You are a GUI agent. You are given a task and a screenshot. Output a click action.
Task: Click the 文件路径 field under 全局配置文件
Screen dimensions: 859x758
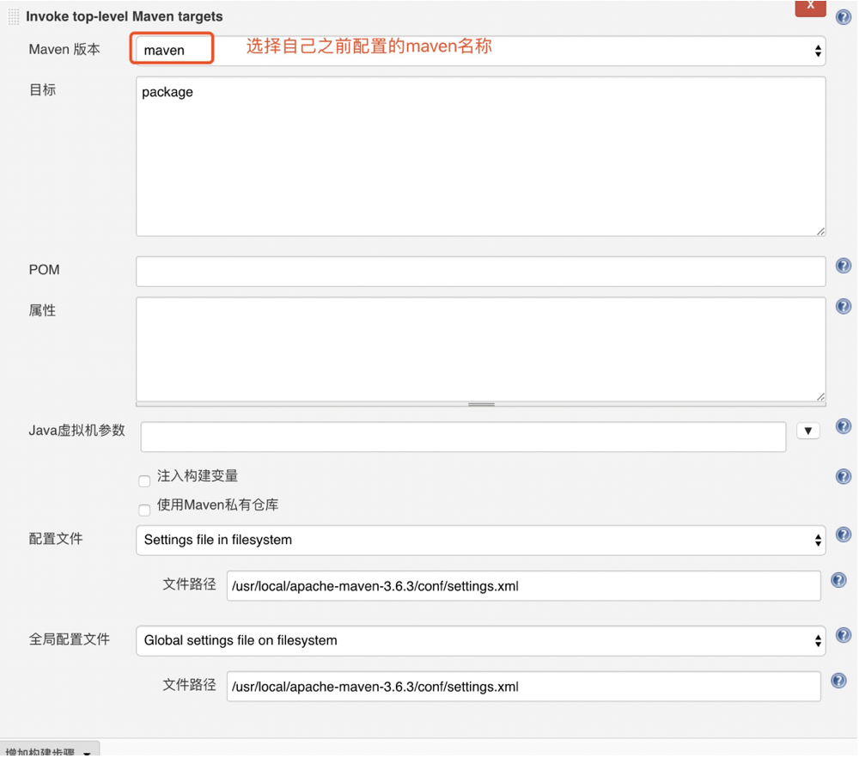coord(525,688)
